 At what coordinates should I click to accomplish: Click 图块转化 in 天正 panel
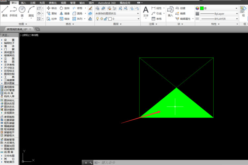[8, 100]
